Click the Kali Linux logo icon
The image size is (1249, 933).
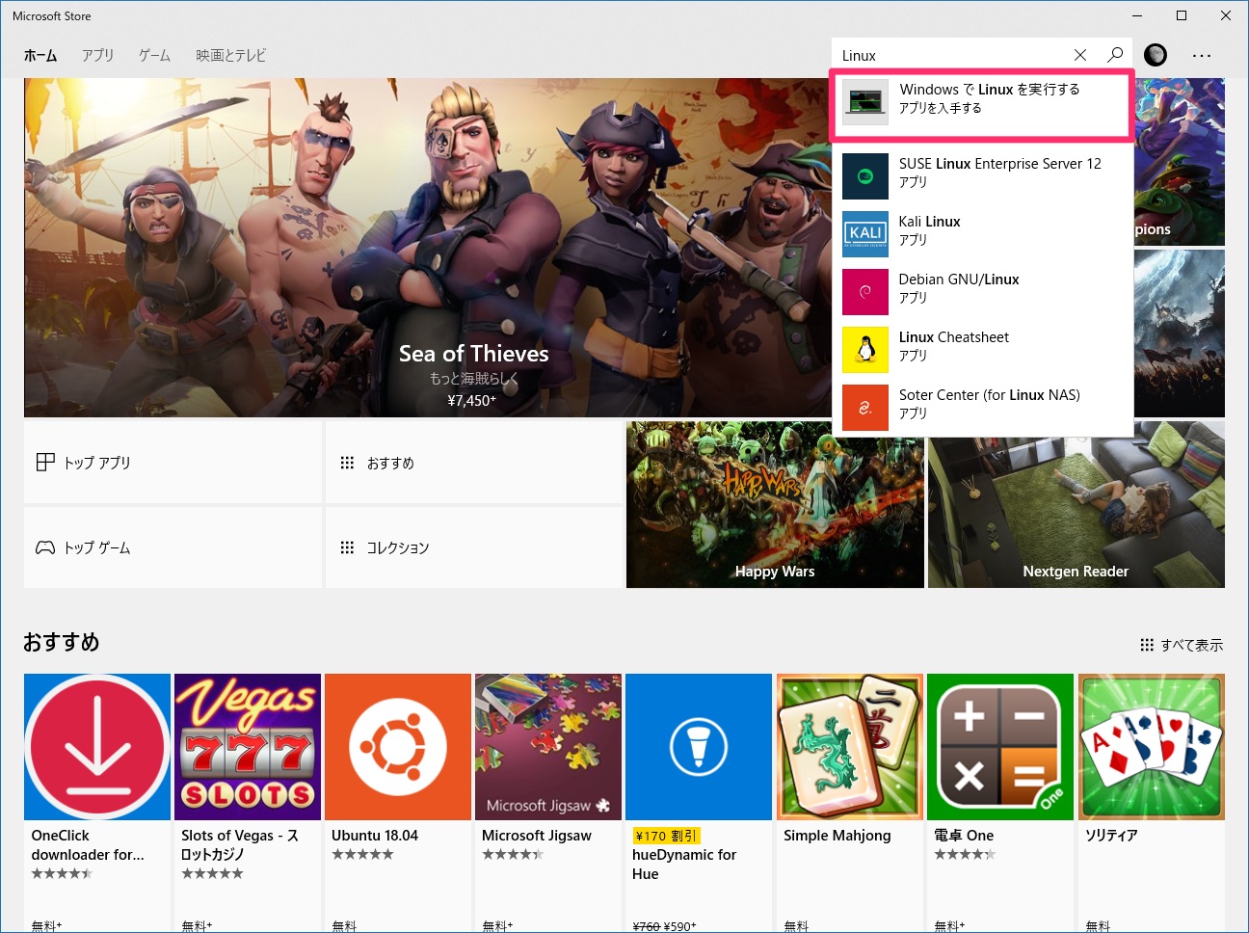tap(865, 234)
